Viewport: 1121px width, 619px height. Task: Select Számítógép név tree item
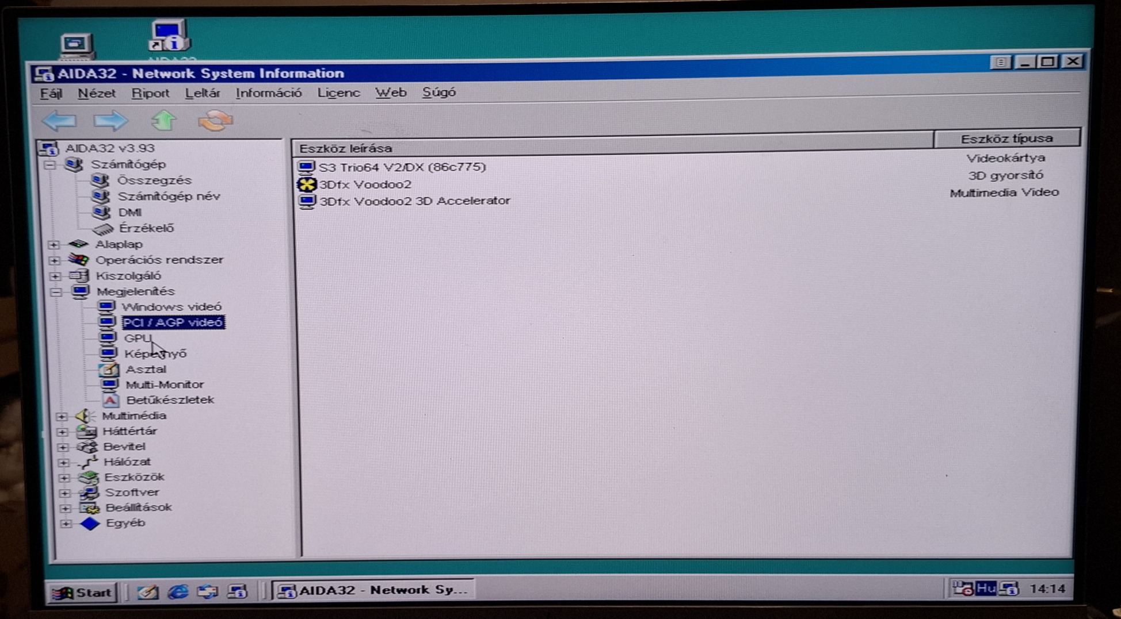tap(169, 197)
